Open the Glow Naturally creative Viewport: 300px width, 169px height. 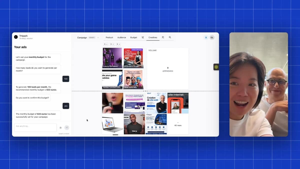[133, 79]
